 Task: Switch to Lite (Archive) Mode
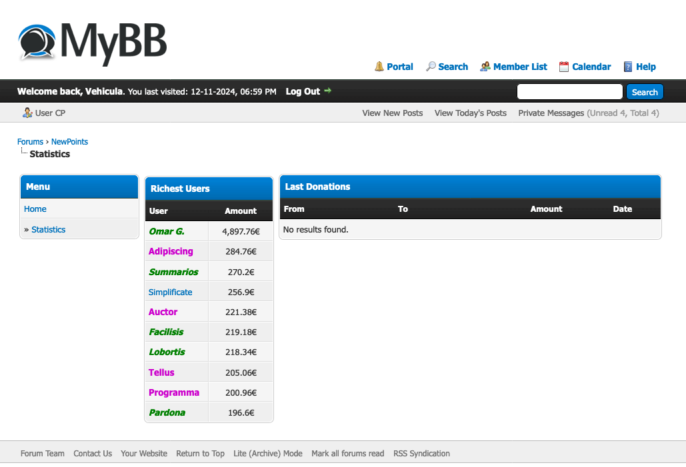pos(268,454)
